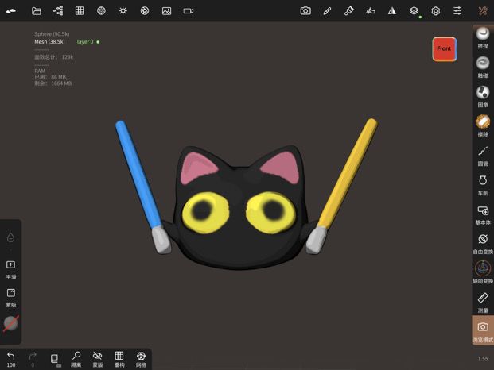Toggle the 网格 wireframe display
The image size is (494, 370).
point(141,360)
